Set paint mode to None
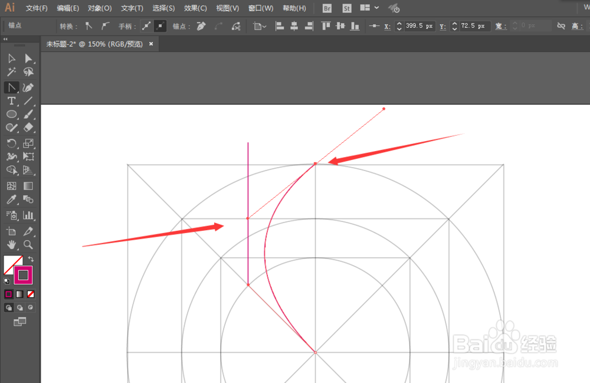 click(31, 294)
